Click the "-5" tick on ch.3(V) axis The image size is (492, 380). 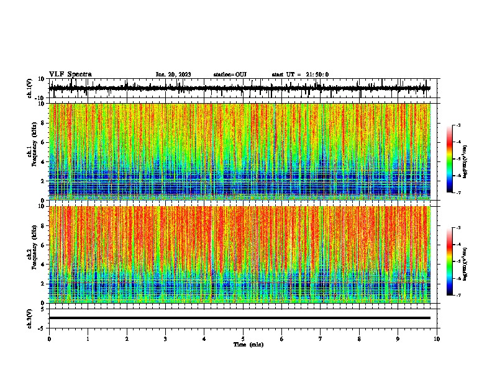click(x=42, y=328)
